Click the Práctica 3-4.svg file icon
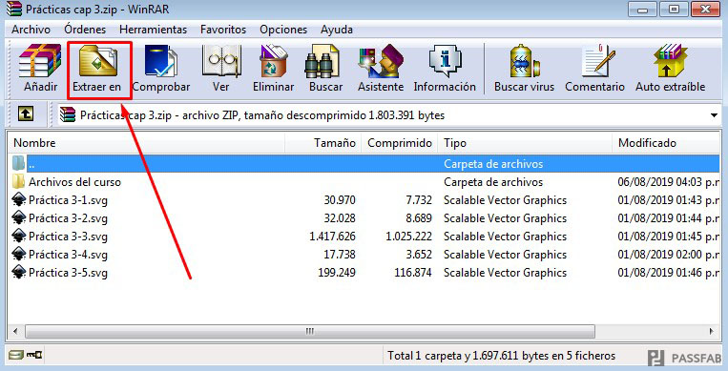 [x=18, y=254]
